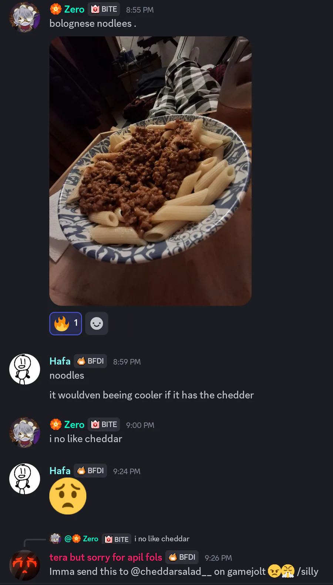Click Zero's username on the 9:00 PM message
The height and width of the screenshot is (585, 333).
click(x=74, y=425)
